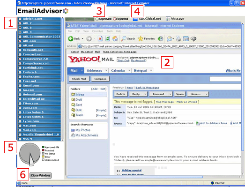Click the green Refresh icon
The height and width of the screenshot is (187, 245).
107,38
